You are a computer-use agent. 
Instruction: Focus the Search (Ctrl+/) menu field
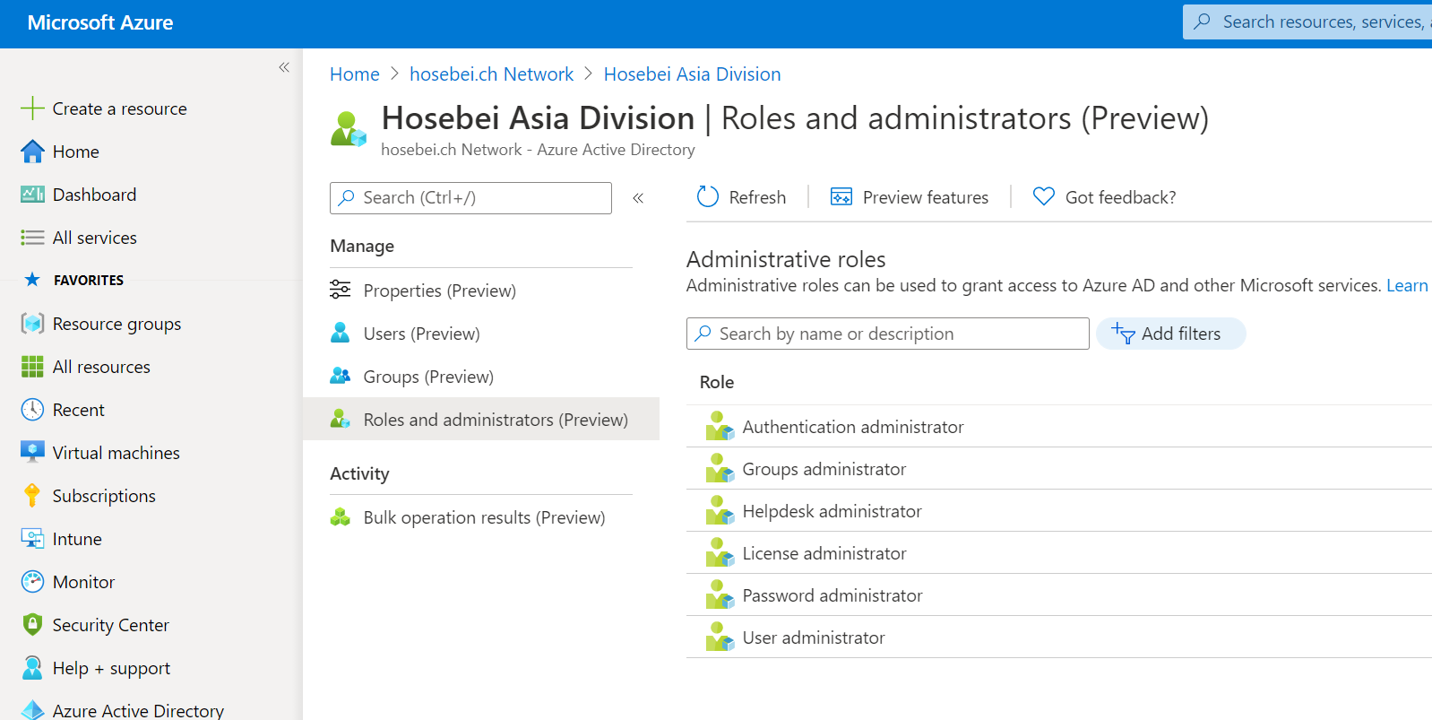click(x=470, y=198)
